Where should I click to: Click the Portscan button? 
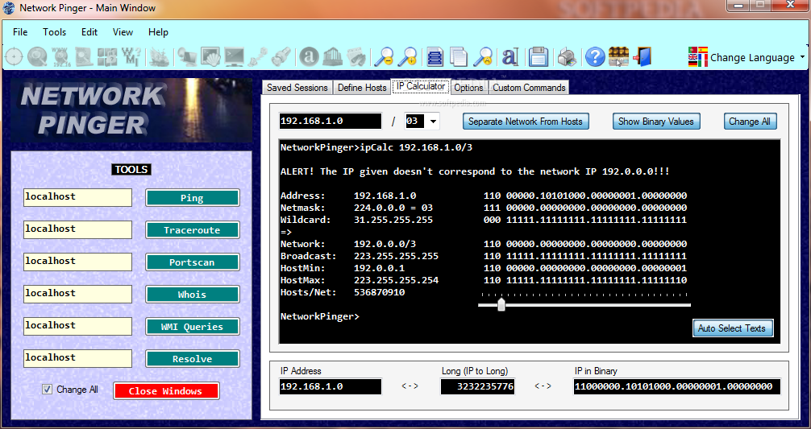[193, 262]
